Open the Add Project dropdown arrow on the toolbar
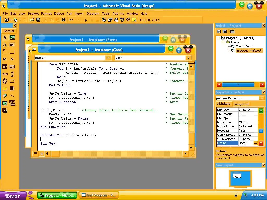This screenshot has height=200, width=267. [11, 20]
